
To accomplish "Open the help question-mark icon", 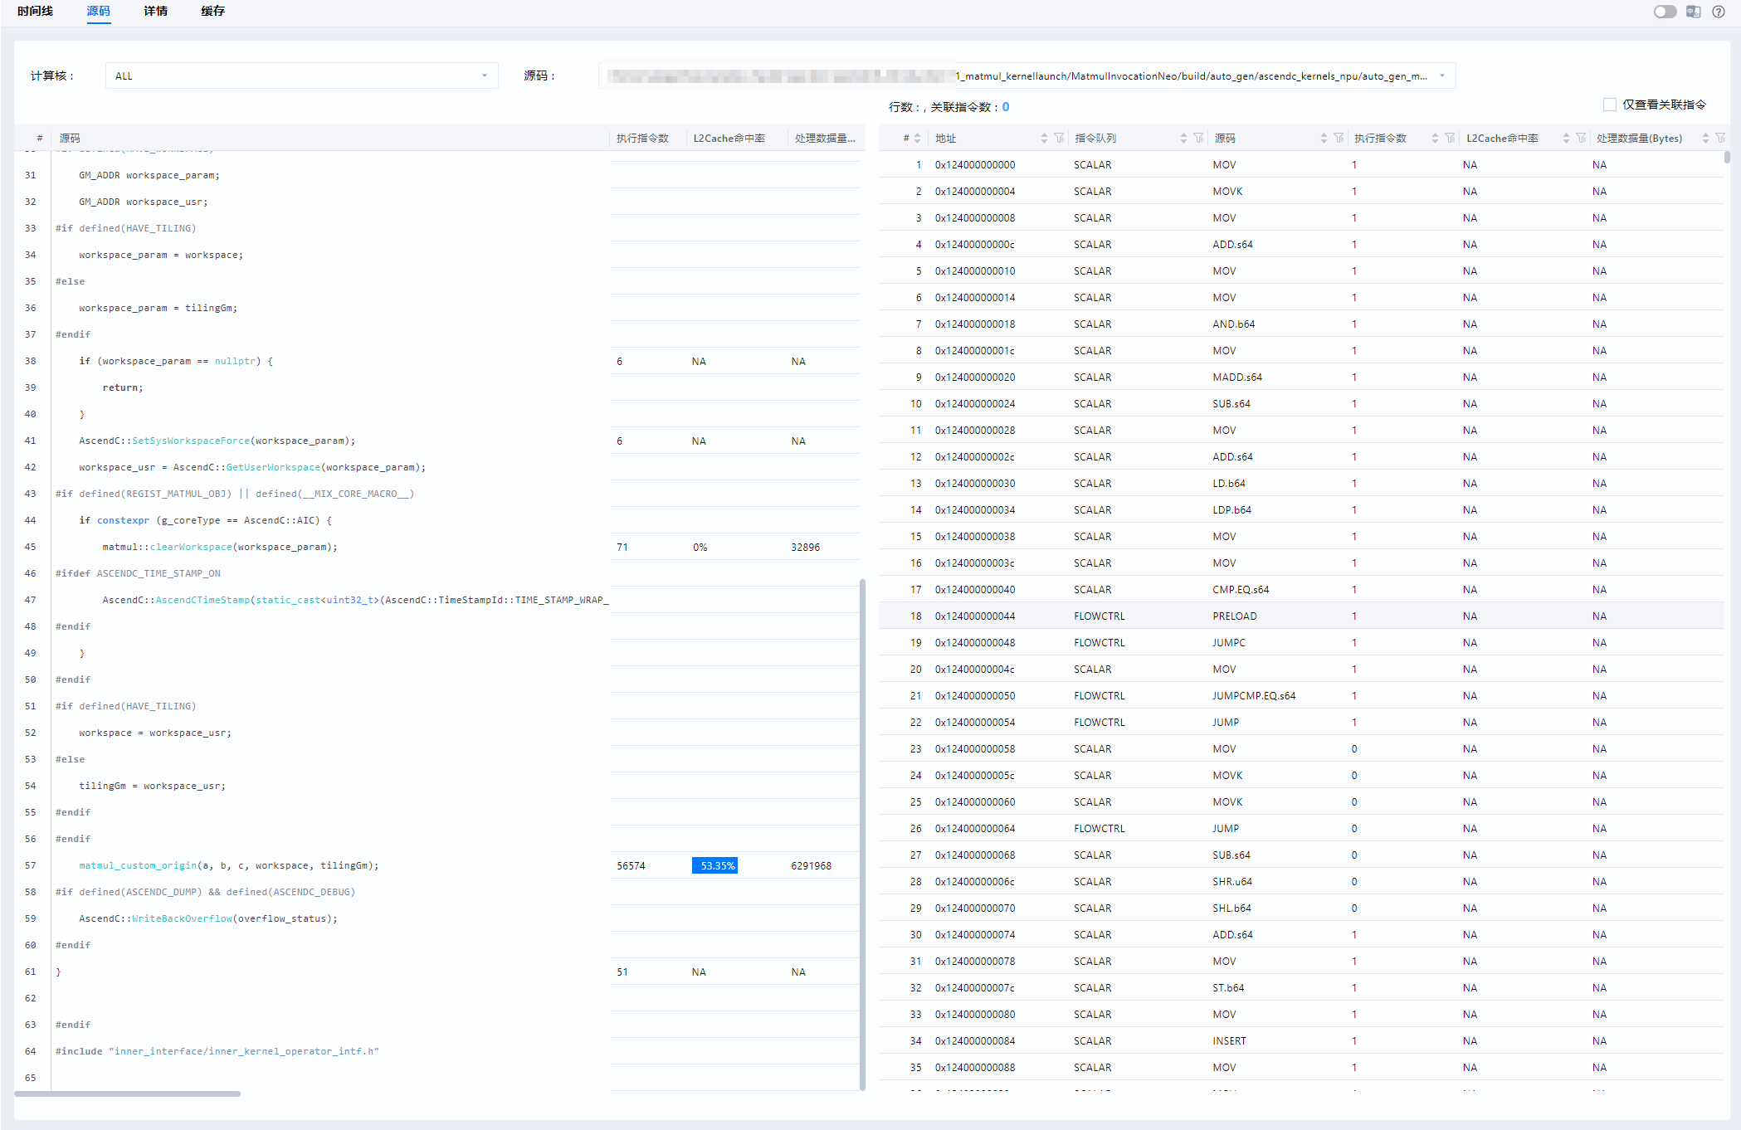I will pyautogui.click(x=1719, y=12).
